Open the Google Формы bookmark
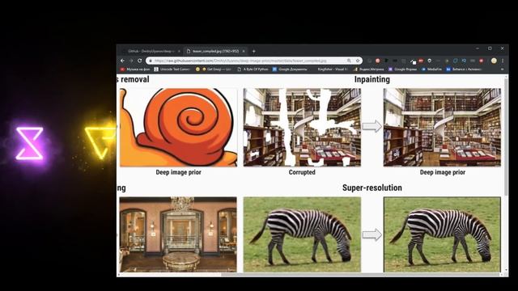 402,70
